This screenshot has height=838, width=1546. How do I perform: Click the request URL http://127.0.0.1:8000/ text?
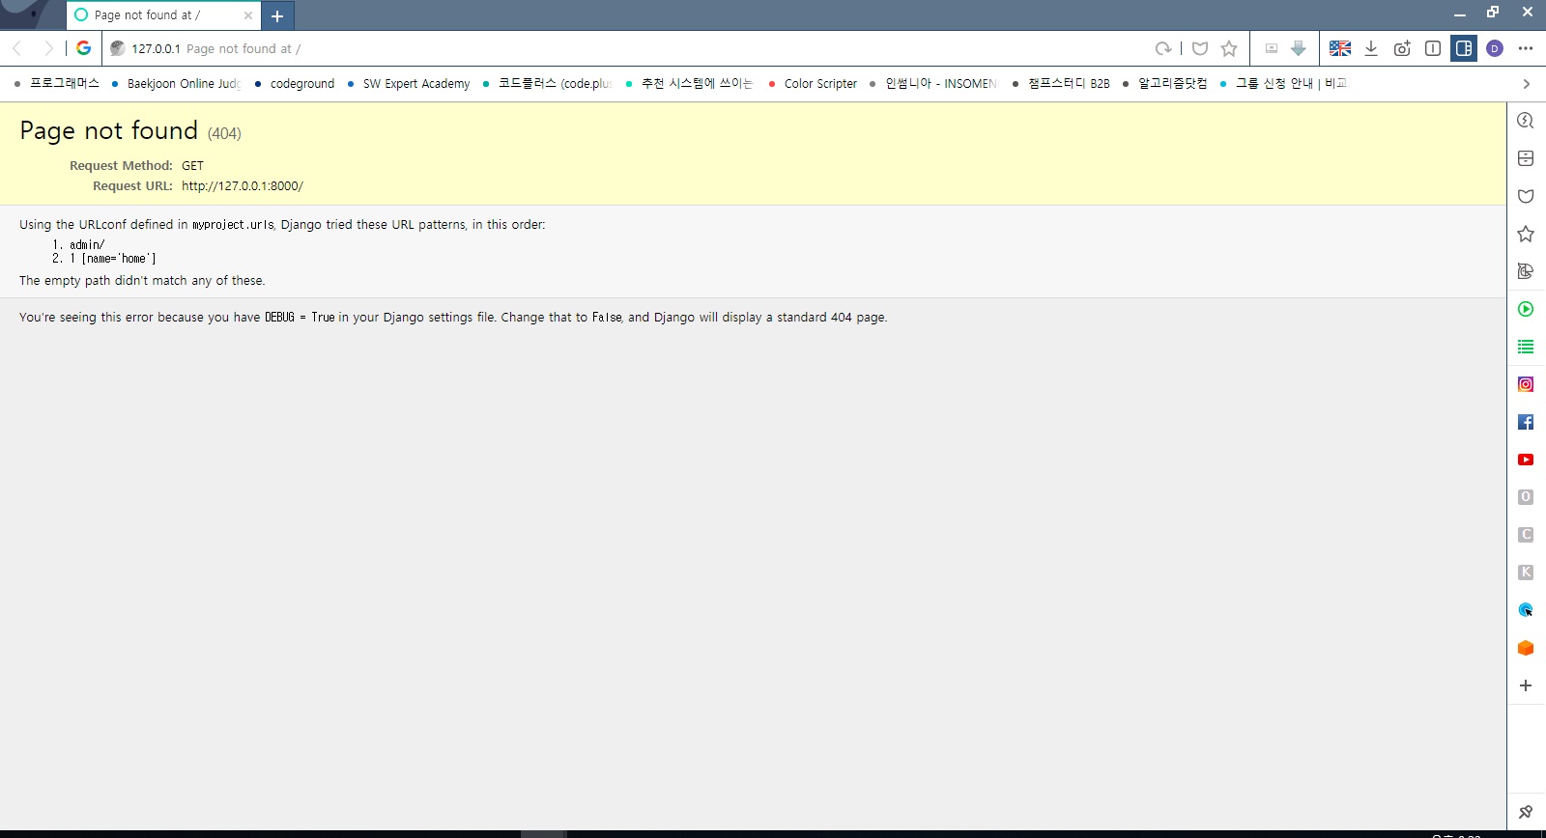(x=243, y=186)
